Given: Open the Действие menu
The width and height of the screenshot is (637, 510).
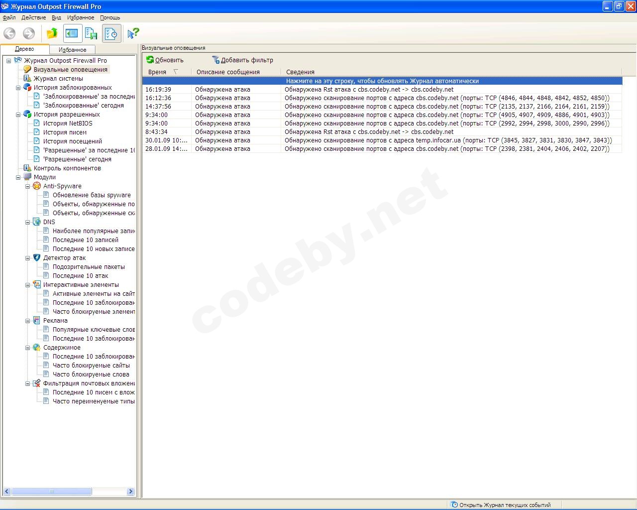Looking at the screenshot, I should tap(33, 17).
